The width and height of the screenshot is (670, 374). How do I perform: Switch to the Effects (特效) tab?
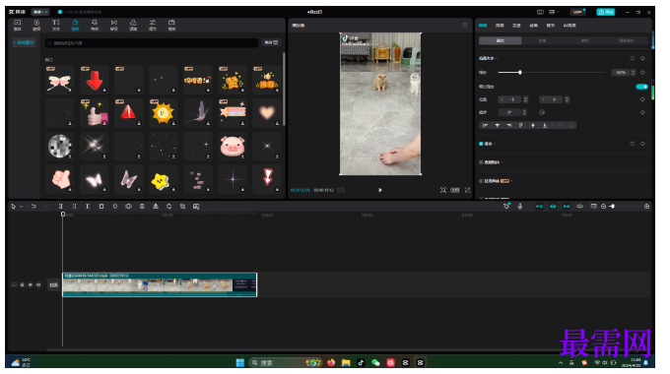coord(95,25)
